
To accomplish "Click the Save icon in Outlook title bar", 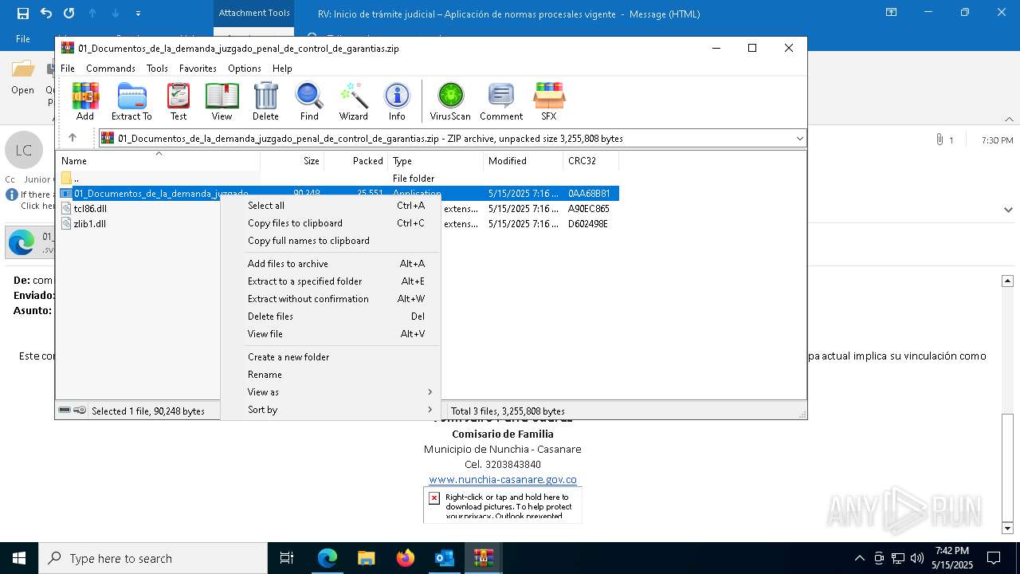I will (23, 14).
